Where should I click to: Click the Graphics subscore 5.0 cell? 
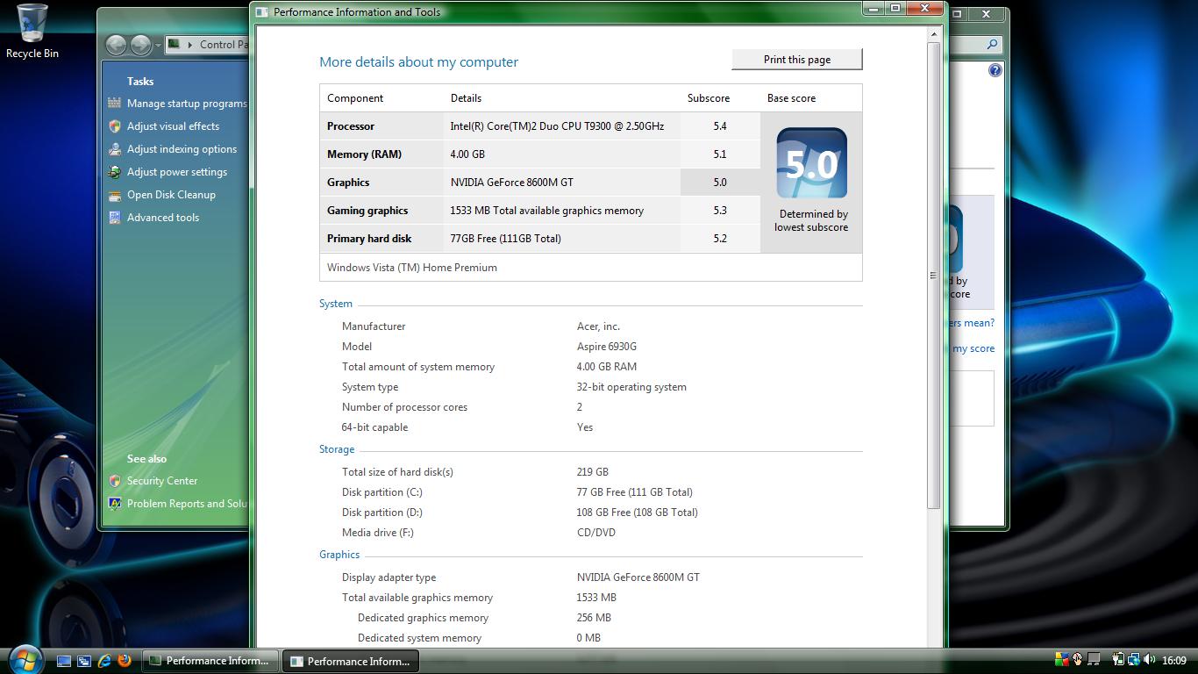(720, 183)
